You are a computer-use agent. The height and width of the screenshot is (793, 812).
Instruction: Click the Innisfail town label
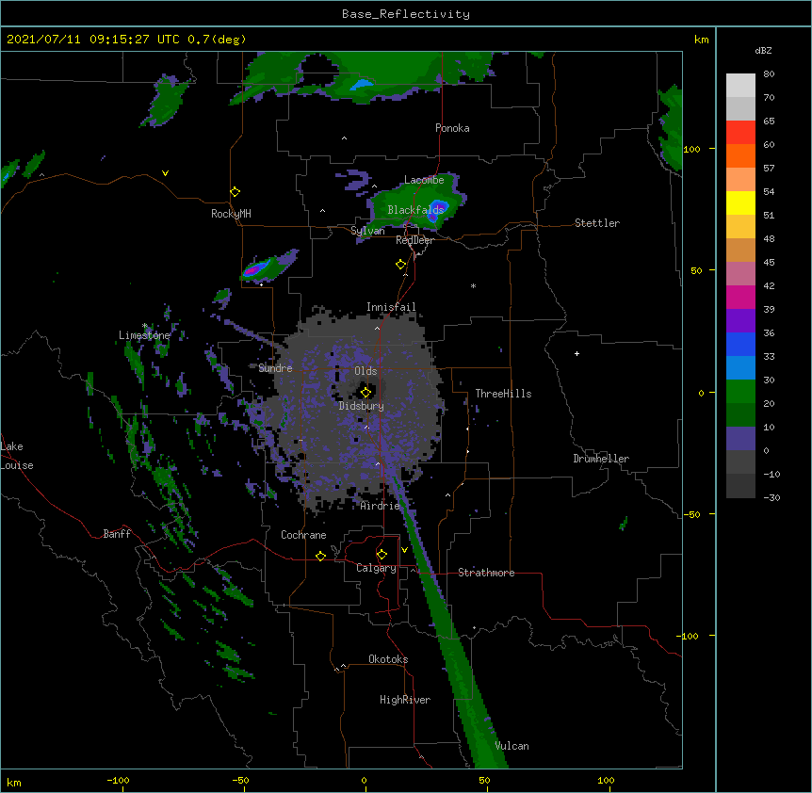pyautogui.click(x=391, y=307)
